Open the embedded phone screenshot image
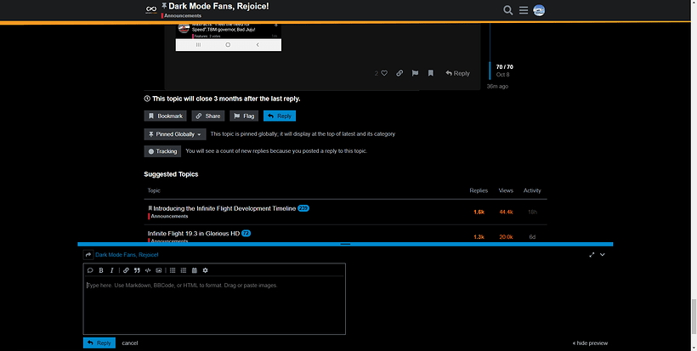697x351 pixels. pyautogui.click(x=229, y=37)
